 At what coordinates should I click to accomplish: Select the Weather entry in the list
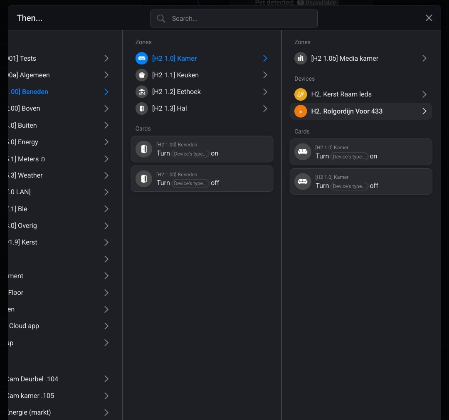coord(58,175)
